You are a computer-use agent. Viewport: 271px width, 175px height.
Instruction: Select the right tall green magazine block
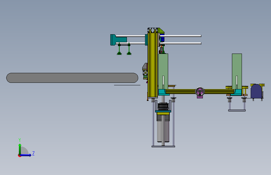pyautogui.click(x=237, y=71)
